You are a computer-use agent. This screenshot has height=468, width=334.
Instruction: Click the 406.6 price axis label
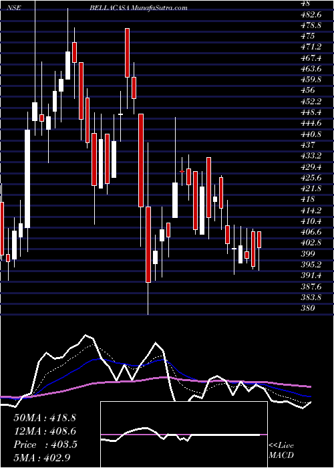(312, 232)
